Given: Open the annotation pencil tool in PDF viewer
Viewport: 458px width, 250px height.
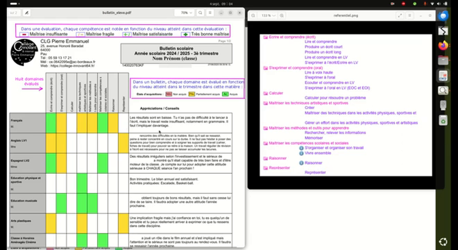Looking at the screenshot, I should [26, 13].
